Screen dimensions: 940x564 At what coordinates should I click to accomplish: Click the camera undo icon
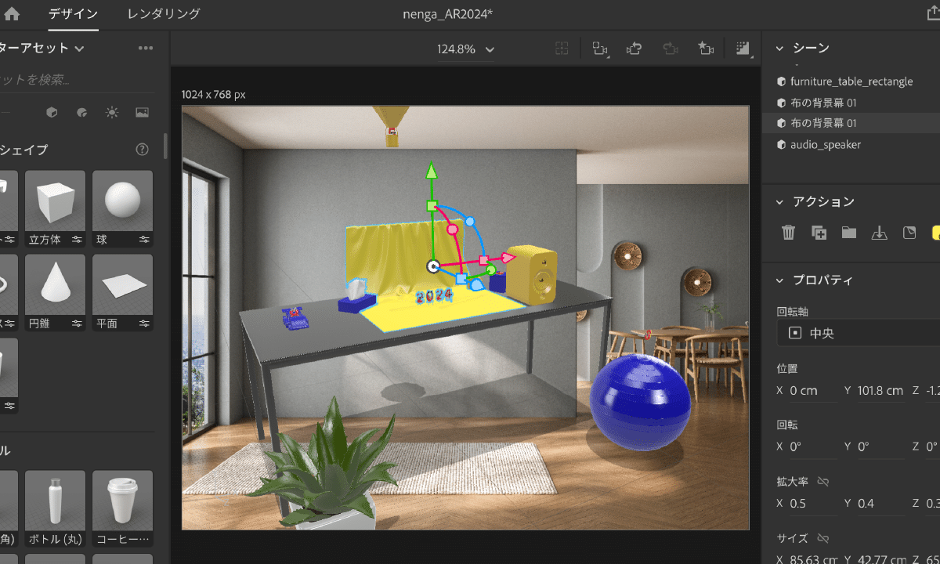point(634,49)
